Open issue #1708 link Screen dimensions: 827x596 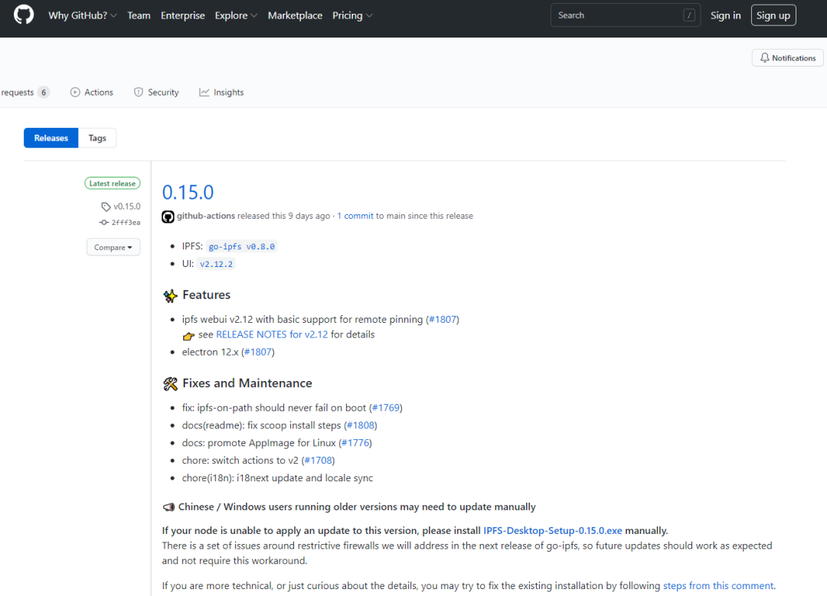318,461
